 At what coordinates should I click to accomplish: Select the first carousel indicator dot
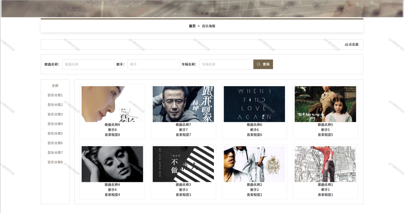pyautogui.click(x=197, y=13)
